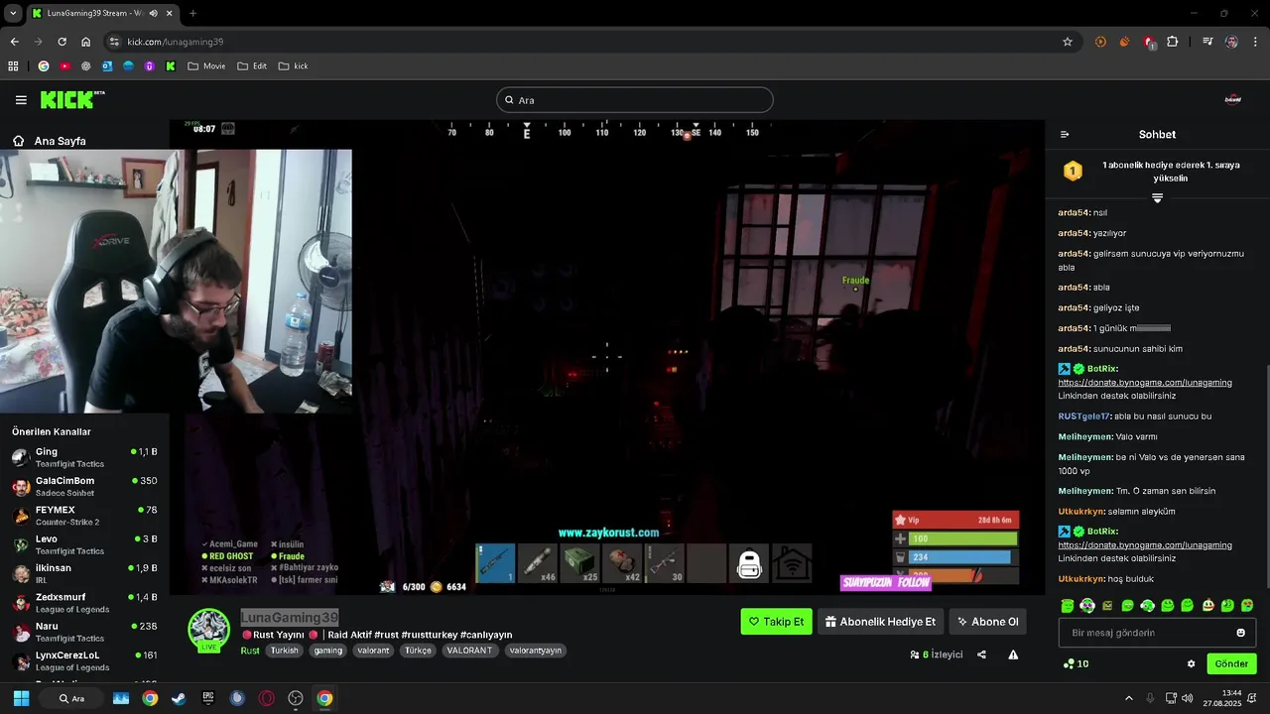Click the share icon below the stream
This screenshot has height=714, width=1270.
pos(981,654)
